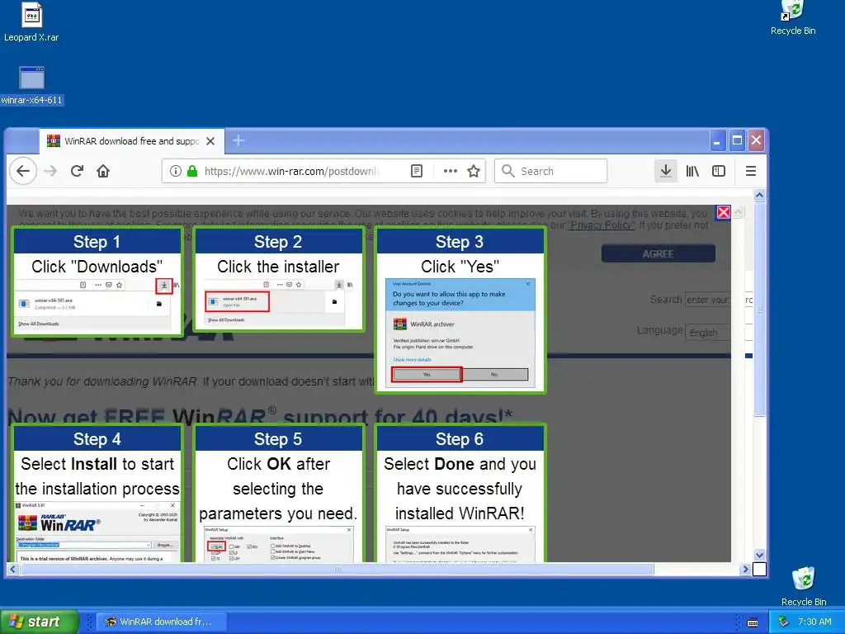Click the Step 2 "Click the installer" image

(x=279, y=303)
